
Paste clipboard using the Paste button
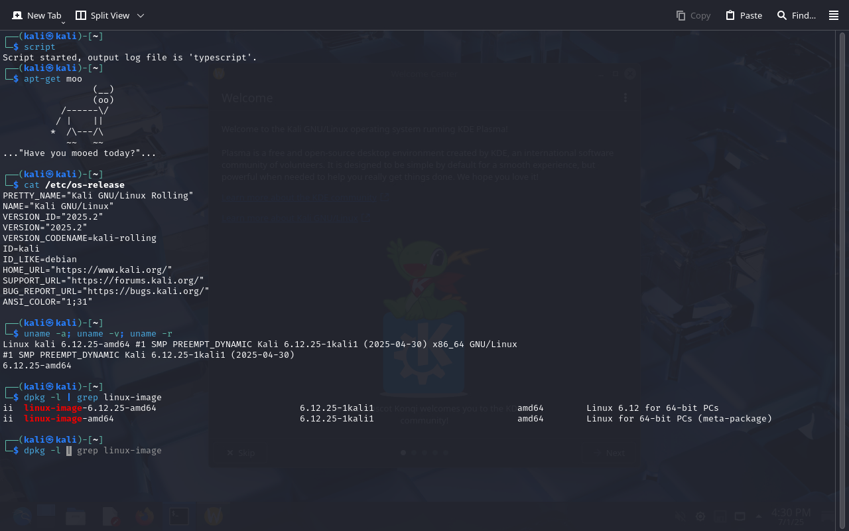coord(744,15)
